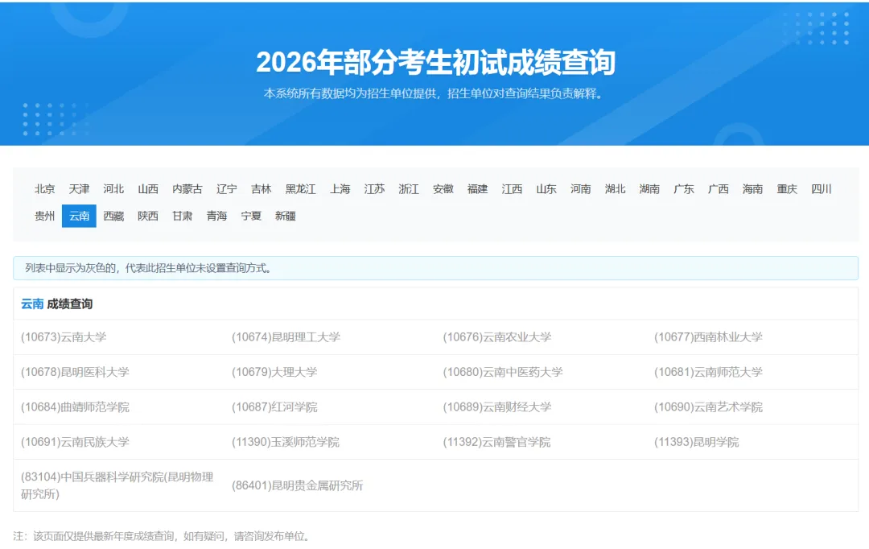Select the 广西 province tab
869x549 pixels.
click(718, 189)
